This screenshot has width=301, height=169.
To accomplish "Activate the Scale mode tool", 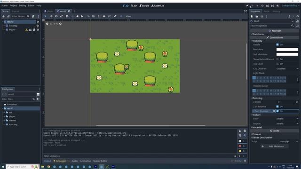I will coord(61,16).
